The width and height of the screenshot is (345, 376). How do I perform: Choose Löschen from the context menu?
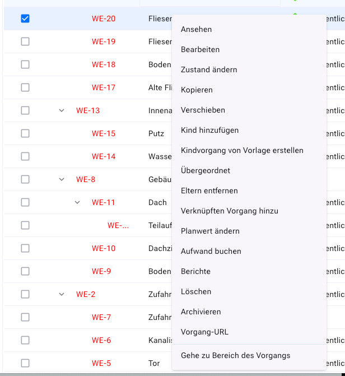(x=196, y=291)
